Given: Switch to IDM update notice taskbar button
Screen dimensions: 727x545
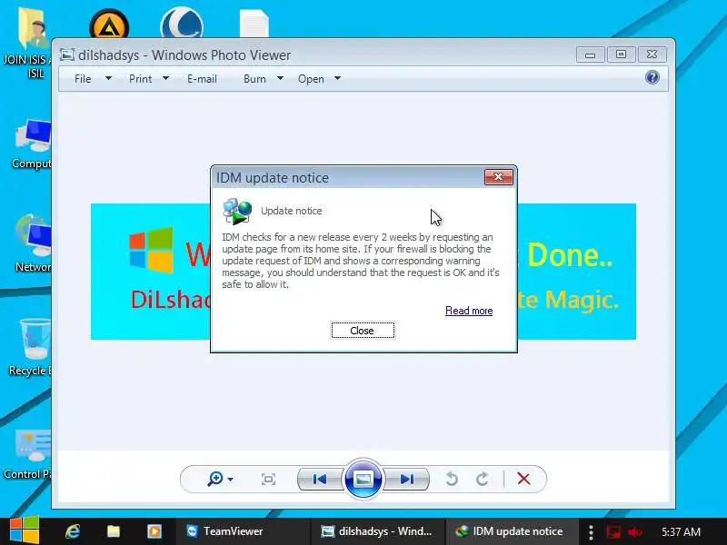Looking at the screenshot, I should pos(513,531).
